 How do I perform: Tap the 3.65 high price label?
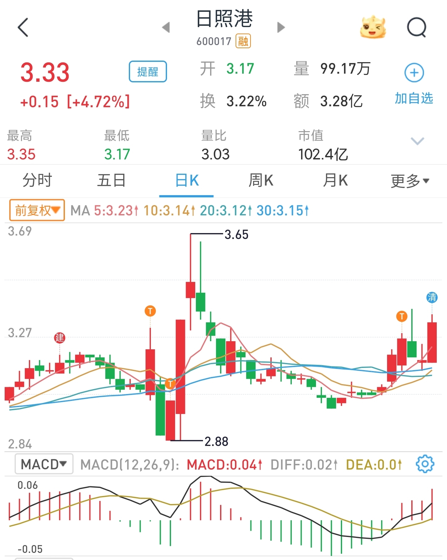tap(237, 235)
